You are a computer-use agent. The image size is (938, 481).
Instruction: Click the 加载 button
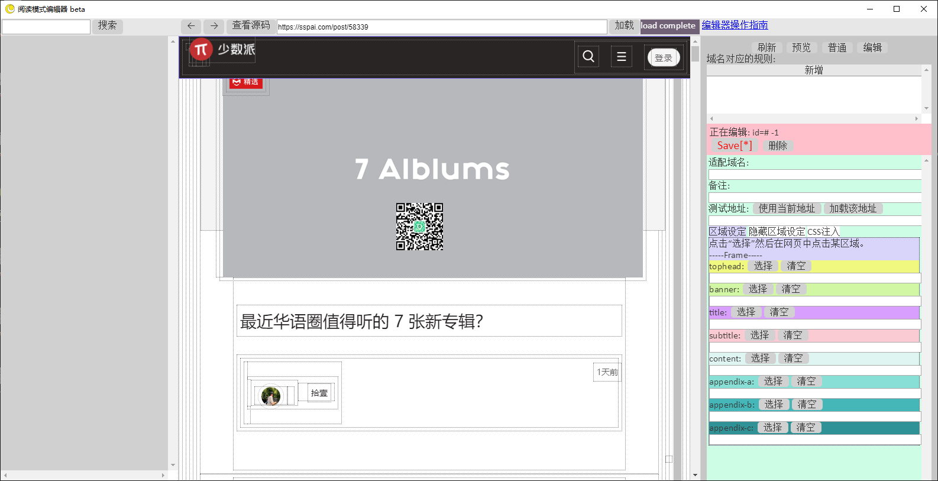(x=624, y=26)
